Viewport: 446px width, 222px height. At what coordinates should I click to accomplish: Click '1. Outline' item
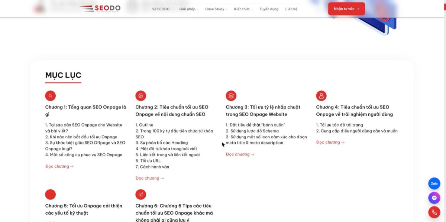(x=144, y=125)
